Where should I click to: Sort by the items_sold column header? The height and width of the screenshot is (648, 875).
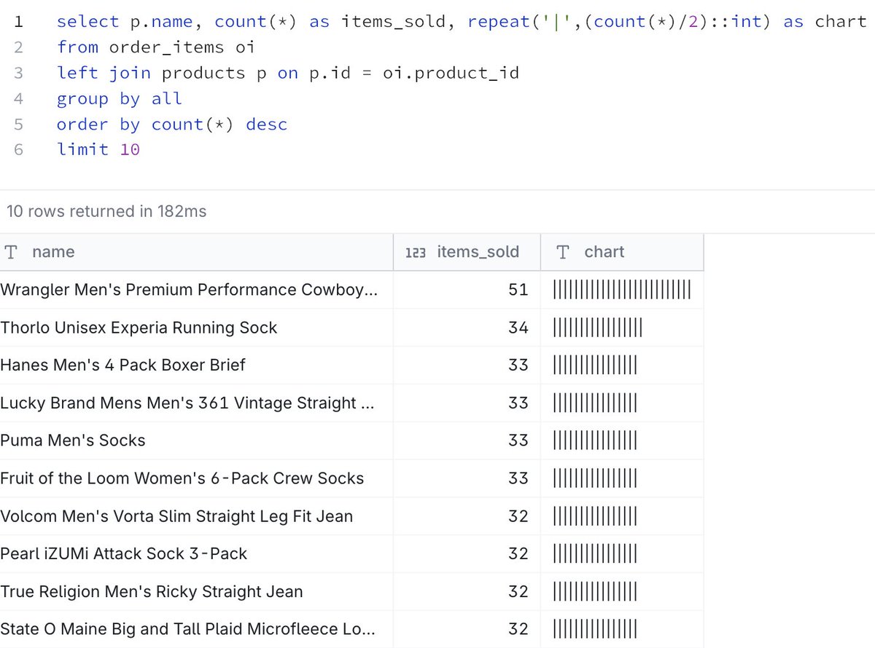pyautogui.click(x=467, y=252)
